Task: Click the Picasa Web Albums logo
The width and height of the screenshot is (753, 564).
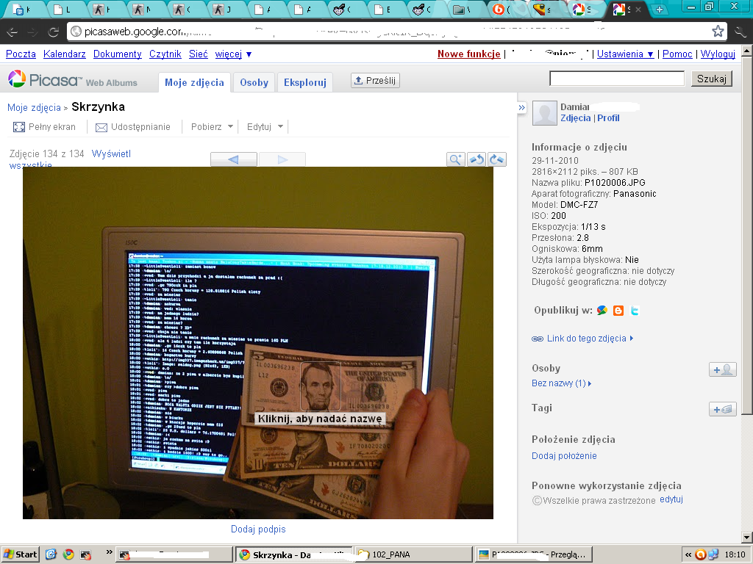Action: [73, 79]
